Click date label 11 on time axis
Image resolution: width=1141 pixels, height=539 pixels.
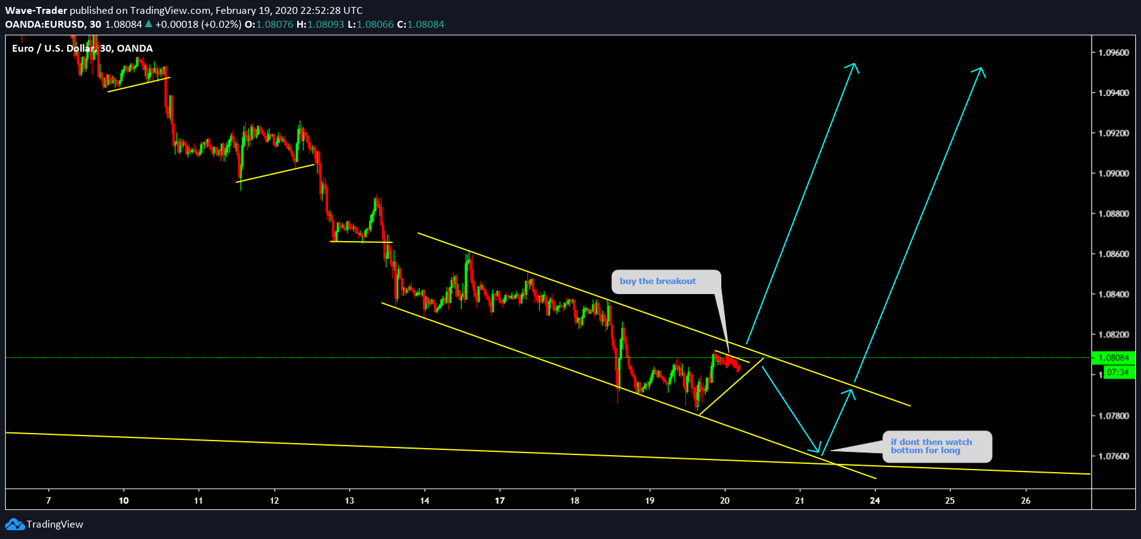(x=198, y=500)
